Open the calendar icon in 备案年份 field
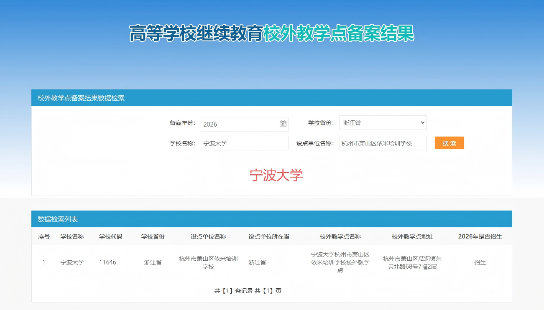 [283, 124]
